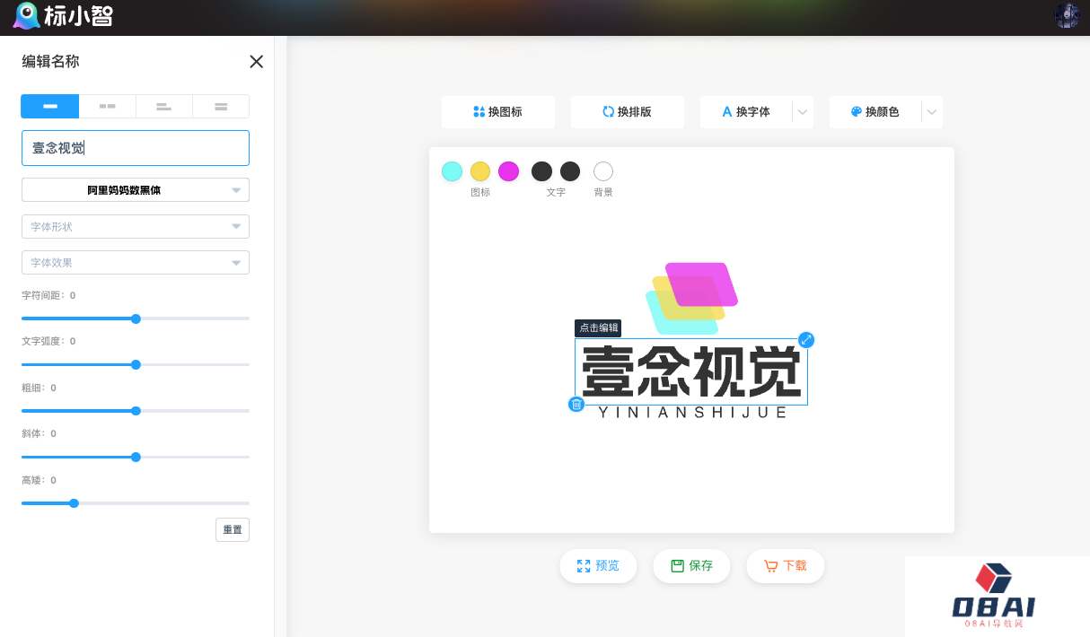The width and height of the screenshot is (1090, 637).
Task: Click the blue pencil edit icon on canvas
Action: pos(806,339)
